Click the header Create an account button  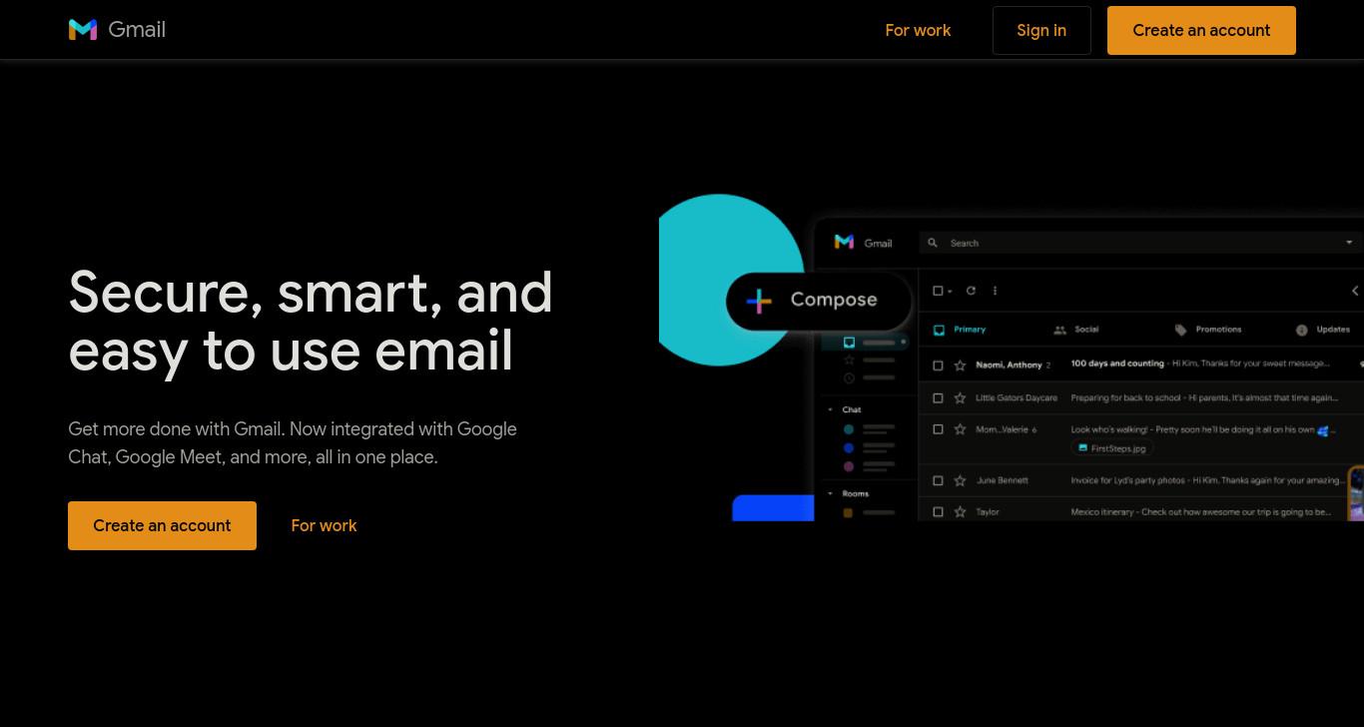(1201, 30)
